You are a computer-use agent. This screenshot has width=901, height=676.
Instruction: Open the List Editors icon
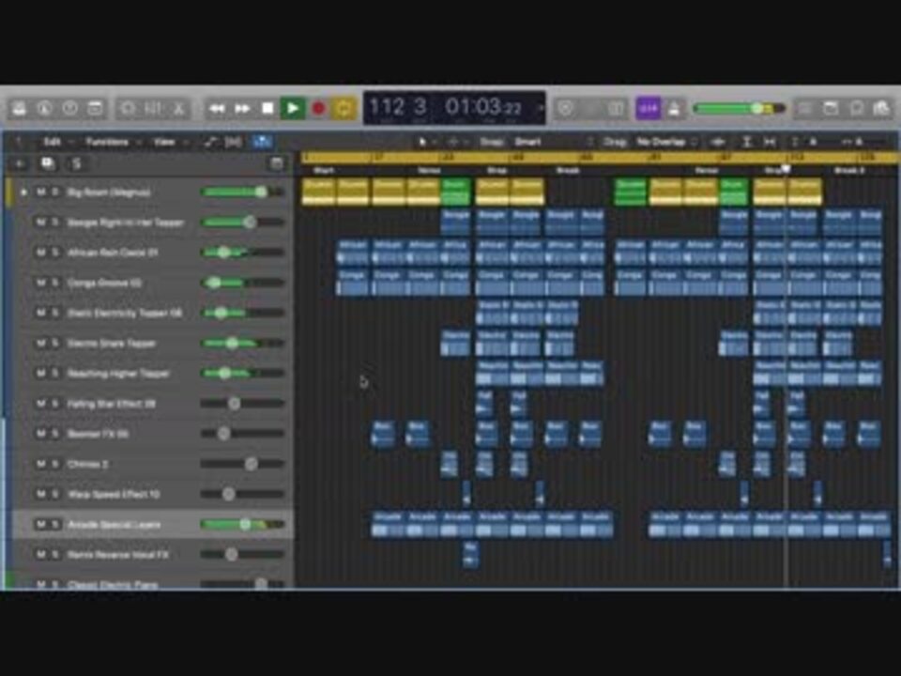tap(804, 108)
